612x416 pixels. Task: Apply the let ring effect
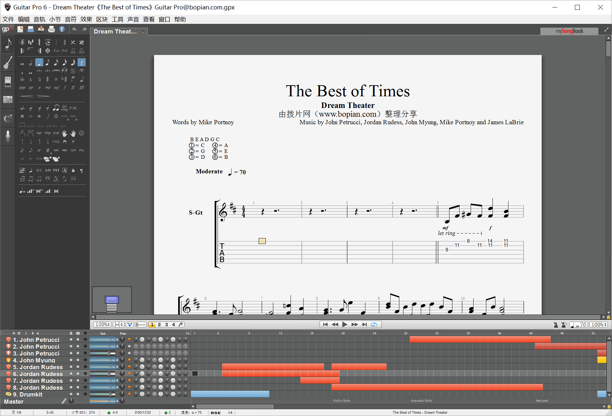[x=64, y=108]
